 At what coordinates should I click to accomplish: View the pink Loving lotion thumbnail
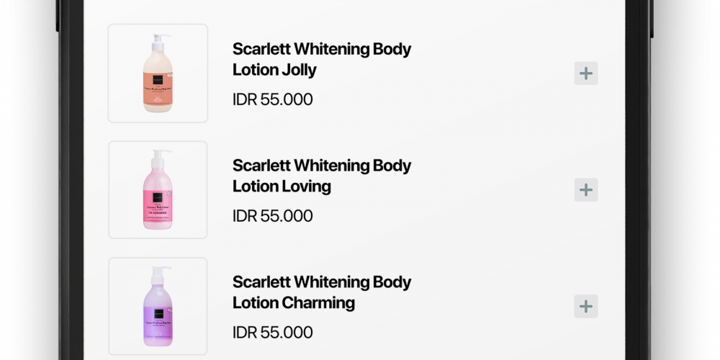pyautogui.click(x=158, y=190)
